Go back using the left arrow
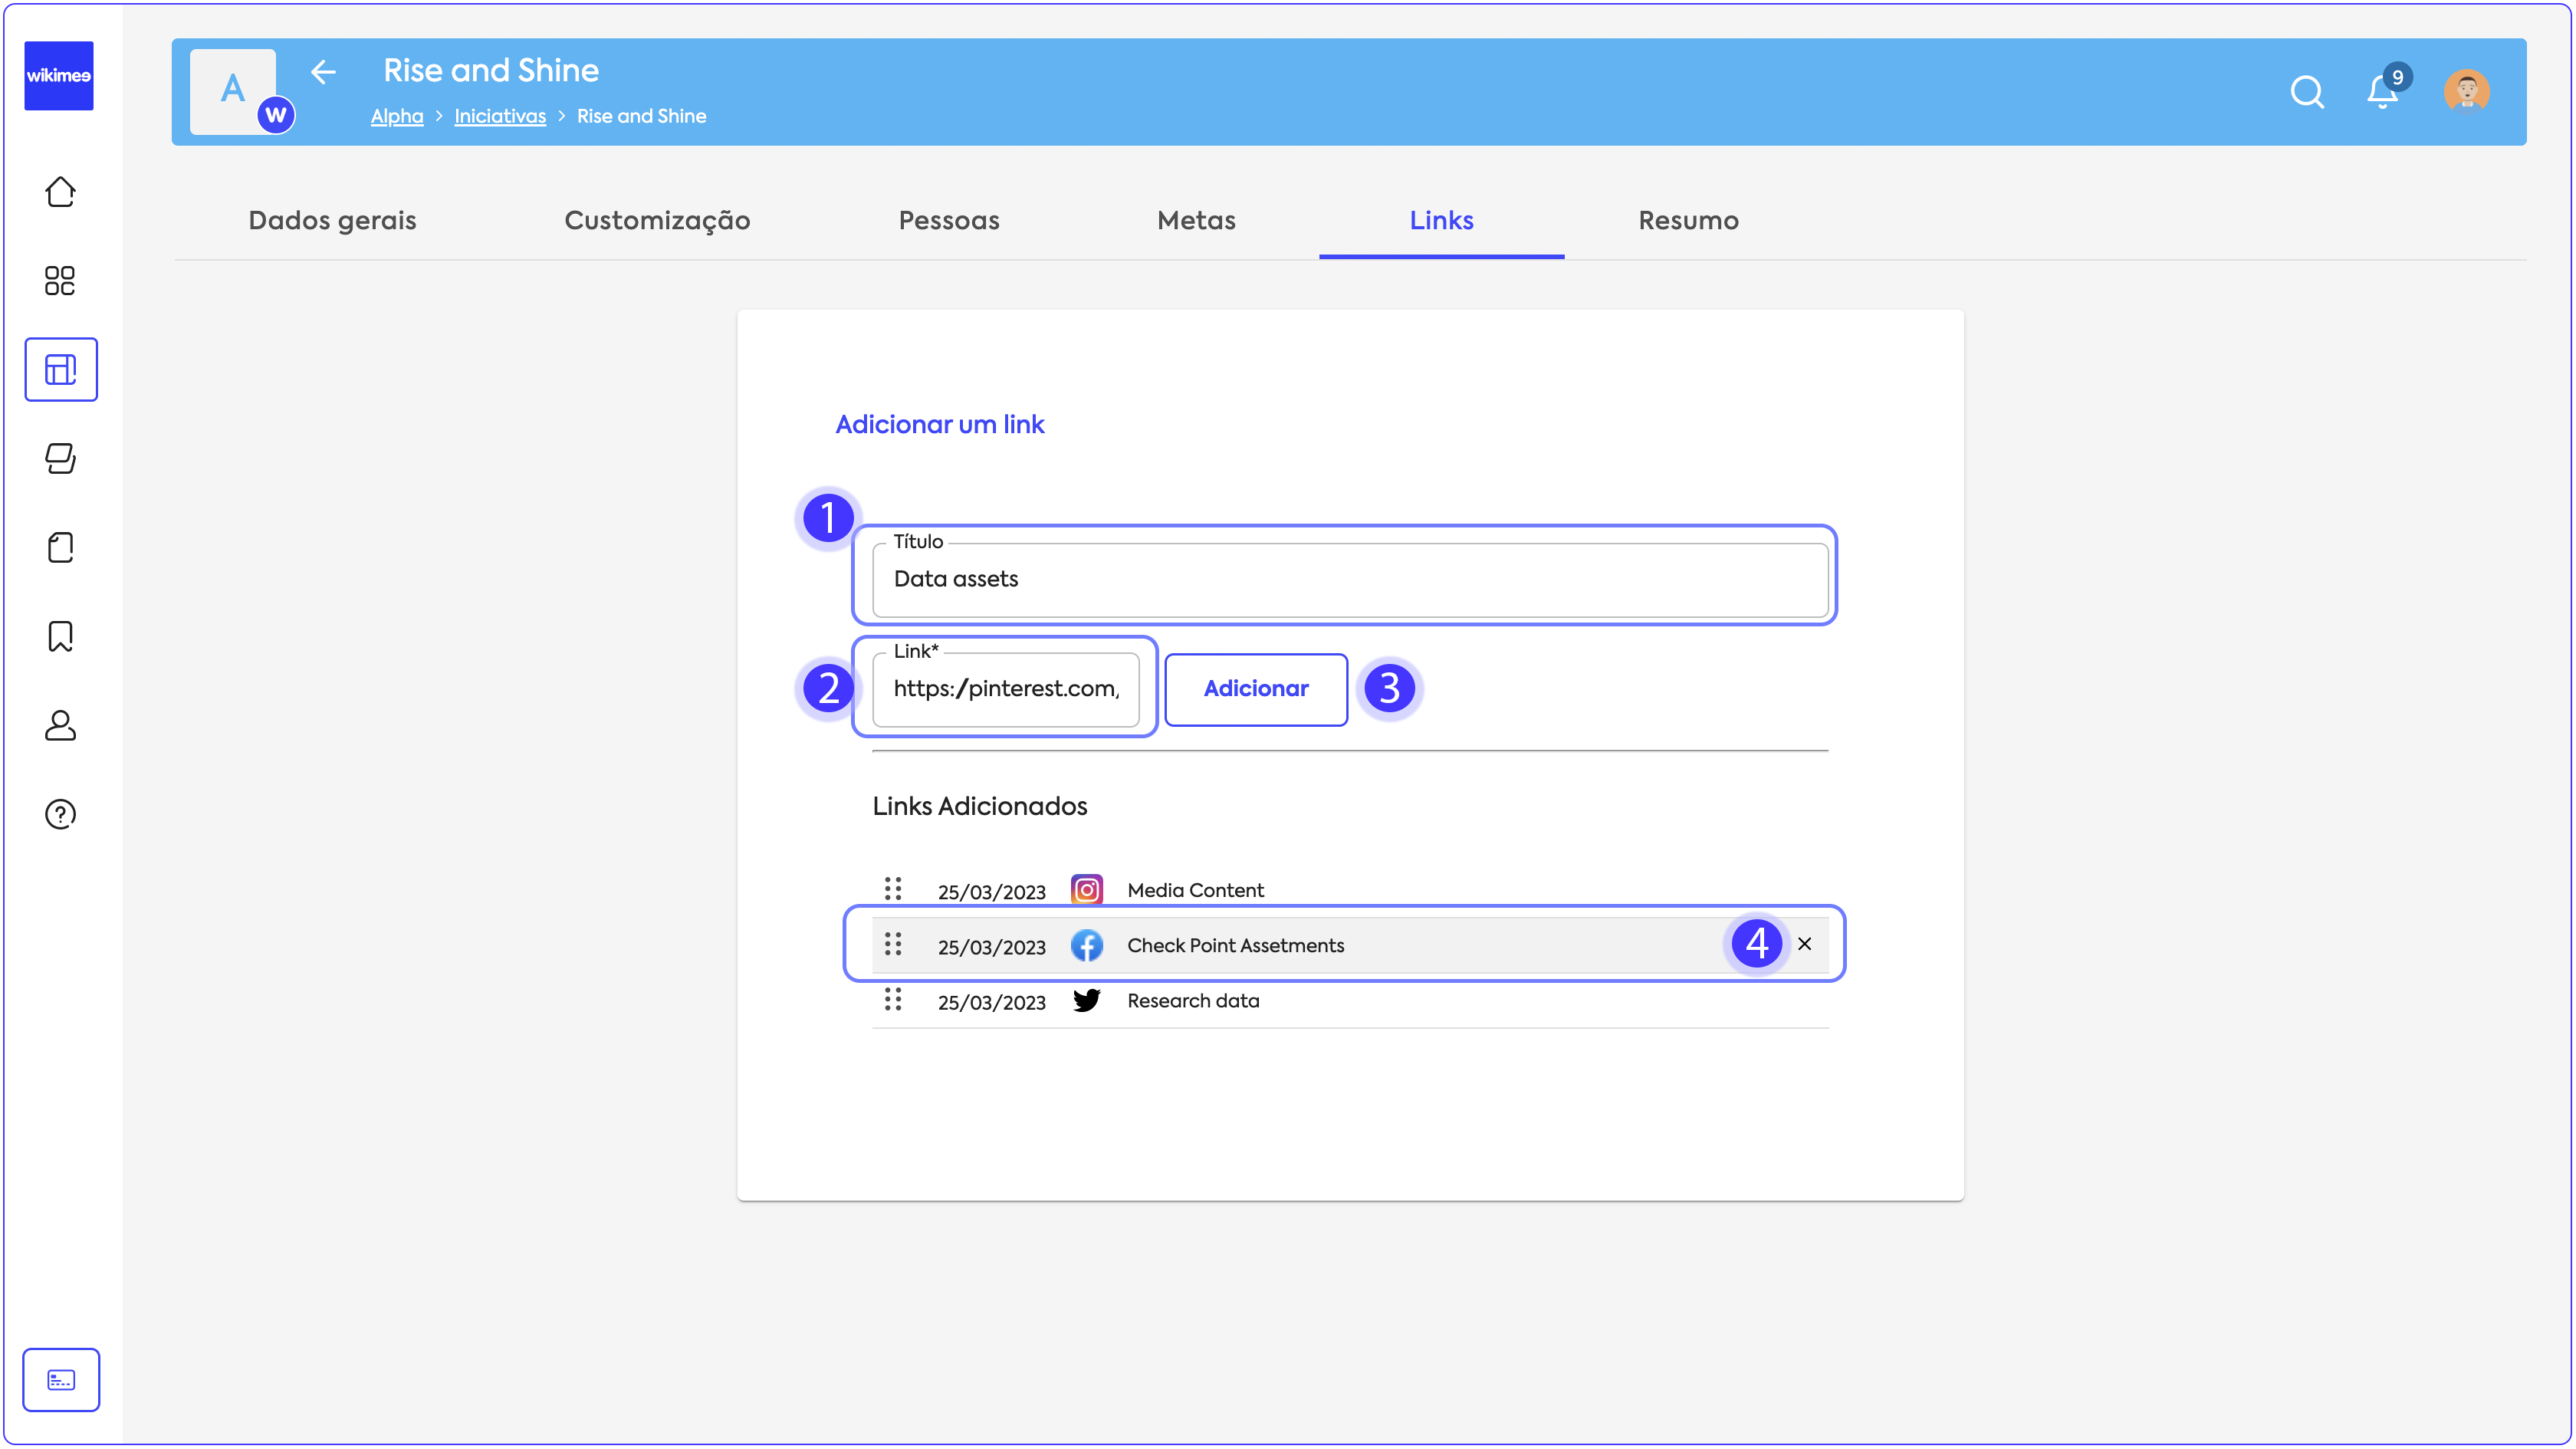The width and height of the screenshot is (2576, 1449). (x=323, y=72)
